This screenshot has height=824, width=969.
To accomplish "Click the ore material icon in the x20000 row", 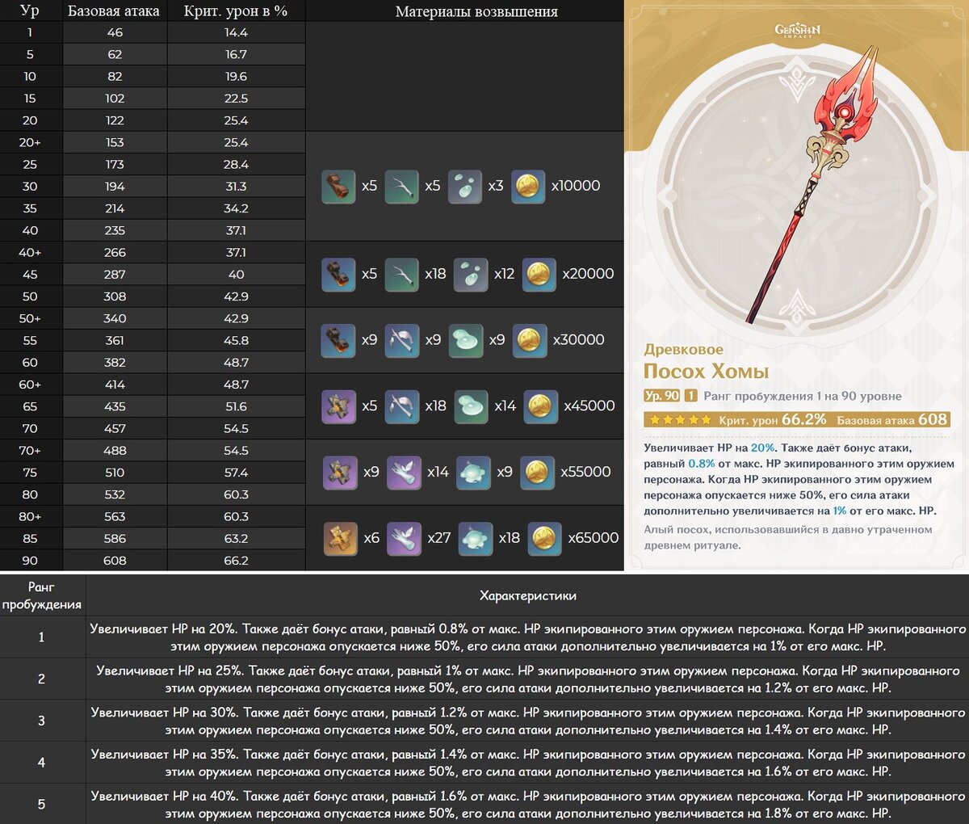I will 338,275.
